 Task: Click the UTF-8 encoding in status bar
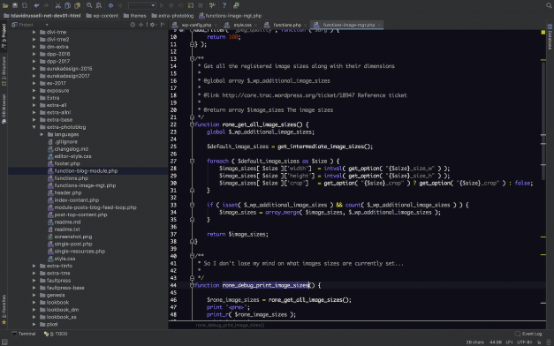(524, 342)
